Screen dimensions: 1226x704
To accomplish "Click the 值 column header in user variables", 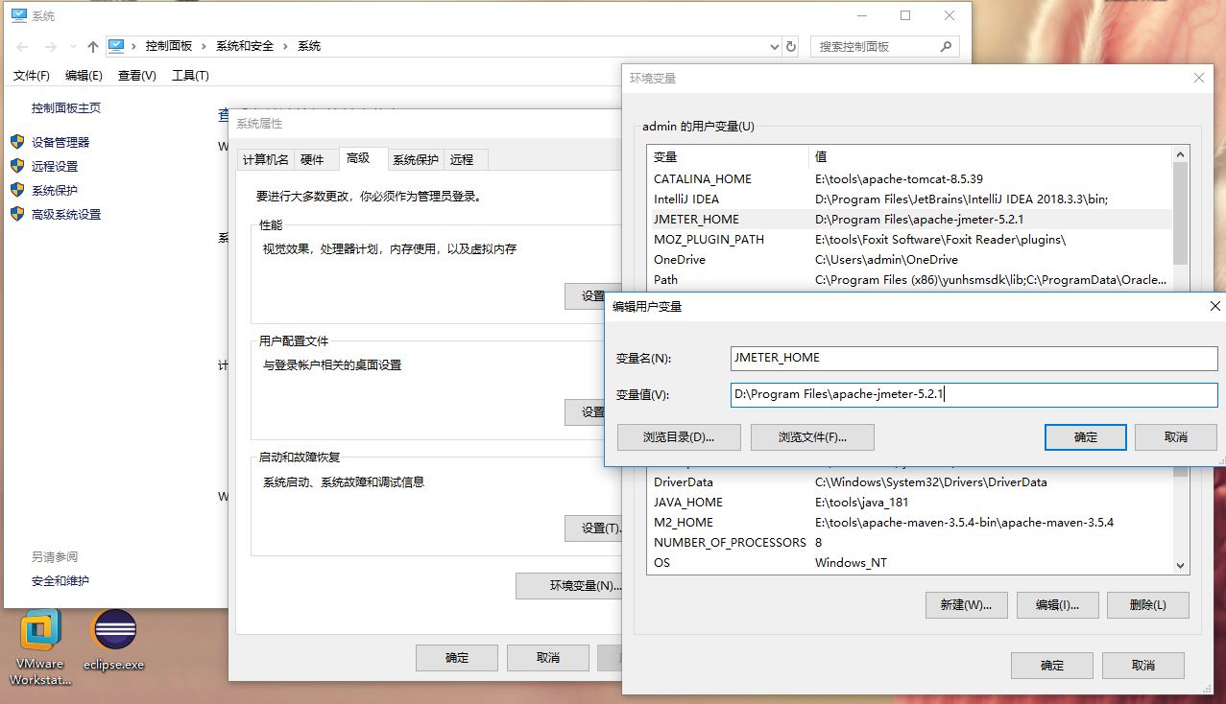I will coord(991,156).
